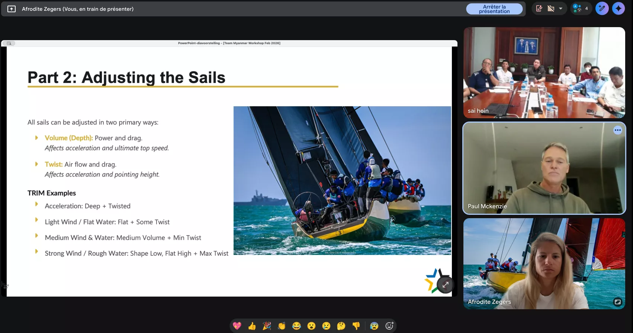This screenshot has height=333, width=633.
Task: Open the Gemini four-point star icon
Action: [x=618, y=9]
